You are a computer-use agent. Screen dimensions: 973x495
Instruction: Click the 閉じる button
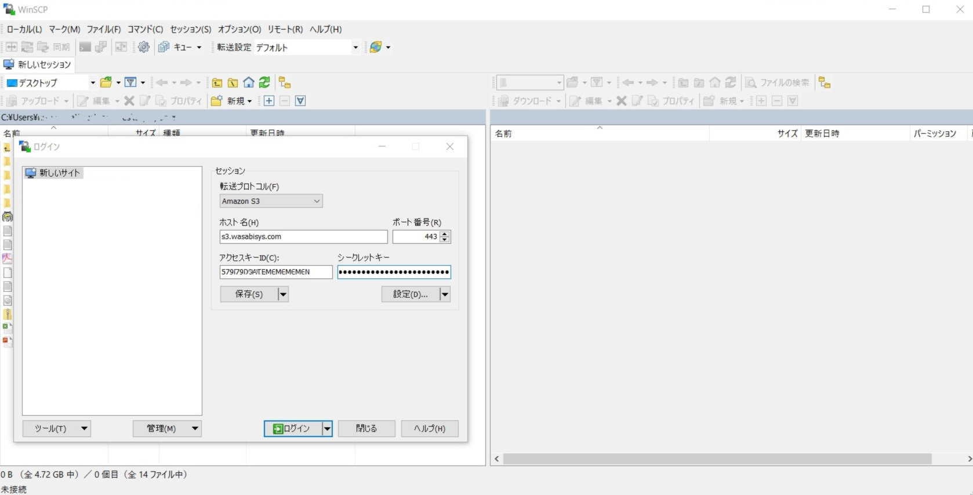[x=366, y=428]
